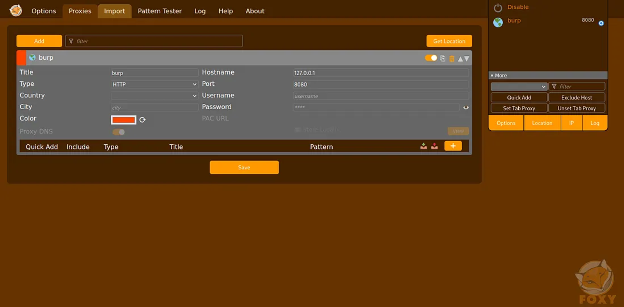Click the Set Tab Proxy button
624x307 pixels.
tap(519, 108)
